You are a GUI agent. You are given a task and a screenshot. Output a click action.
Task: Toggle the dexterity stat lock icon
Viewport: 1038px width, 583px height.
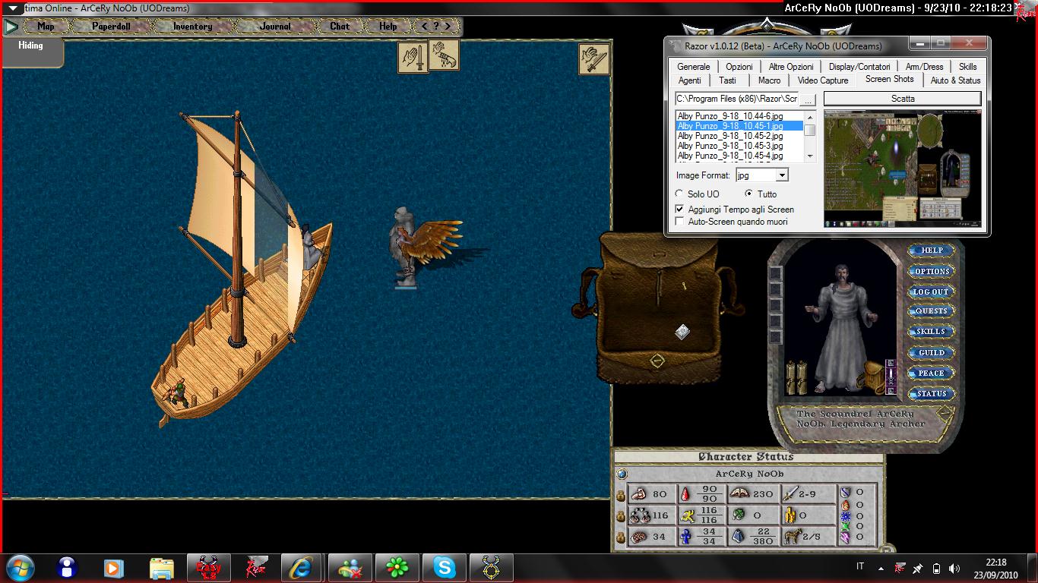pyautogui.click(x=621, y=516)
